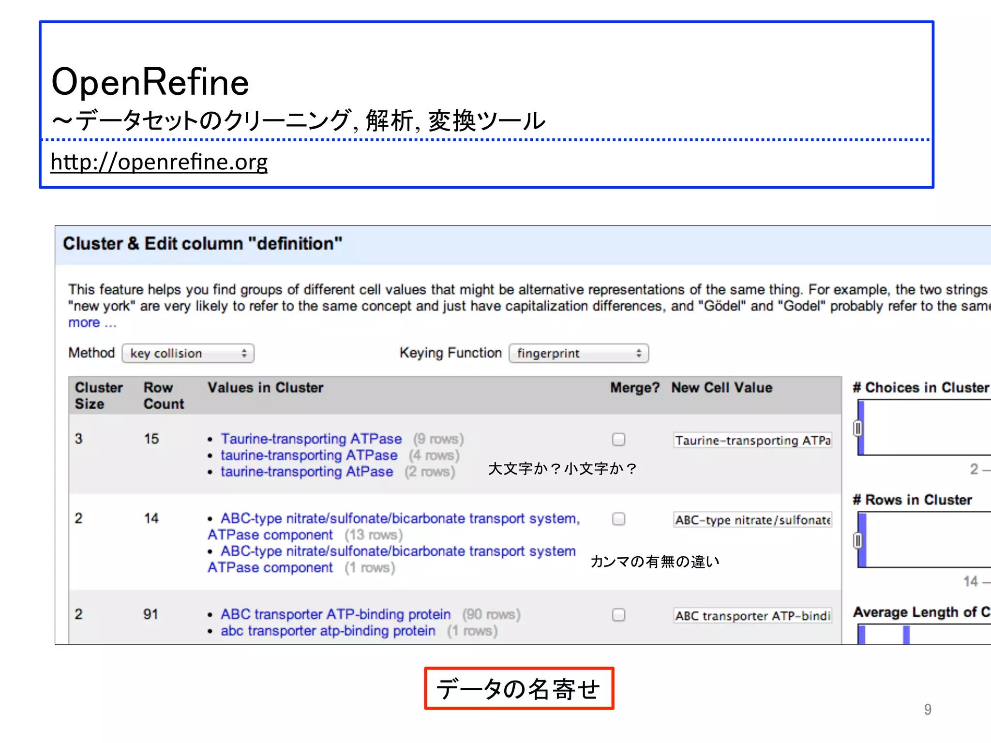Open the http://openrefine.org link
The image size is (991, 743).
[x=159, y=162]
